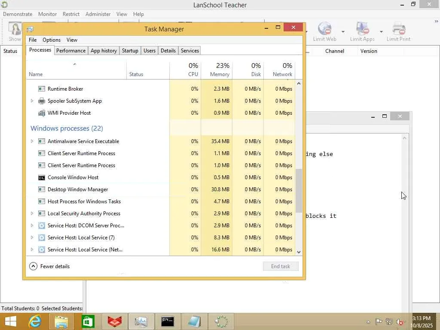Expand the Spooler SubSystem App row

(x=32, y=101)
